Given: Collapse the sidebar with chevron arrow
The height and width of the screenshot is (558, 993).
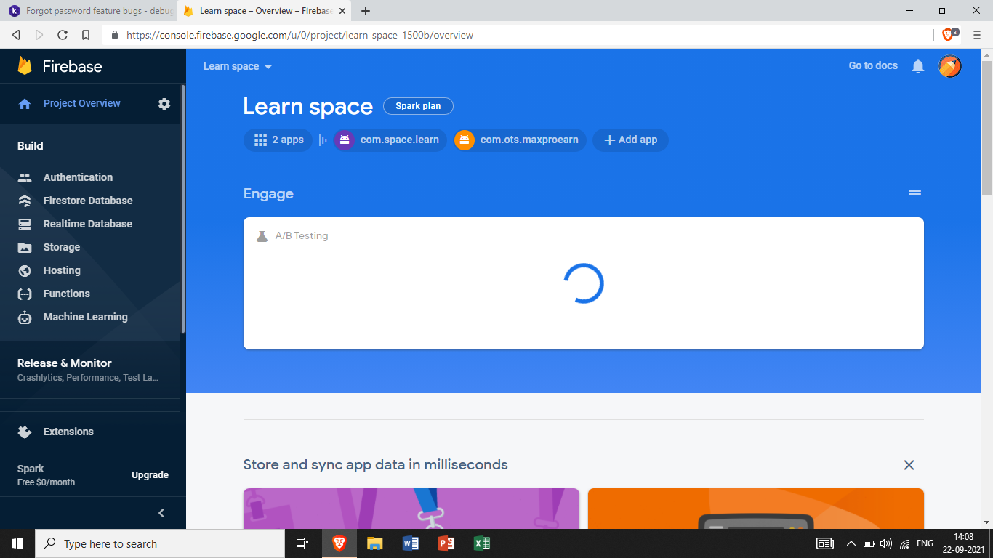Looking at the screenshot, I should click(161, 513).
